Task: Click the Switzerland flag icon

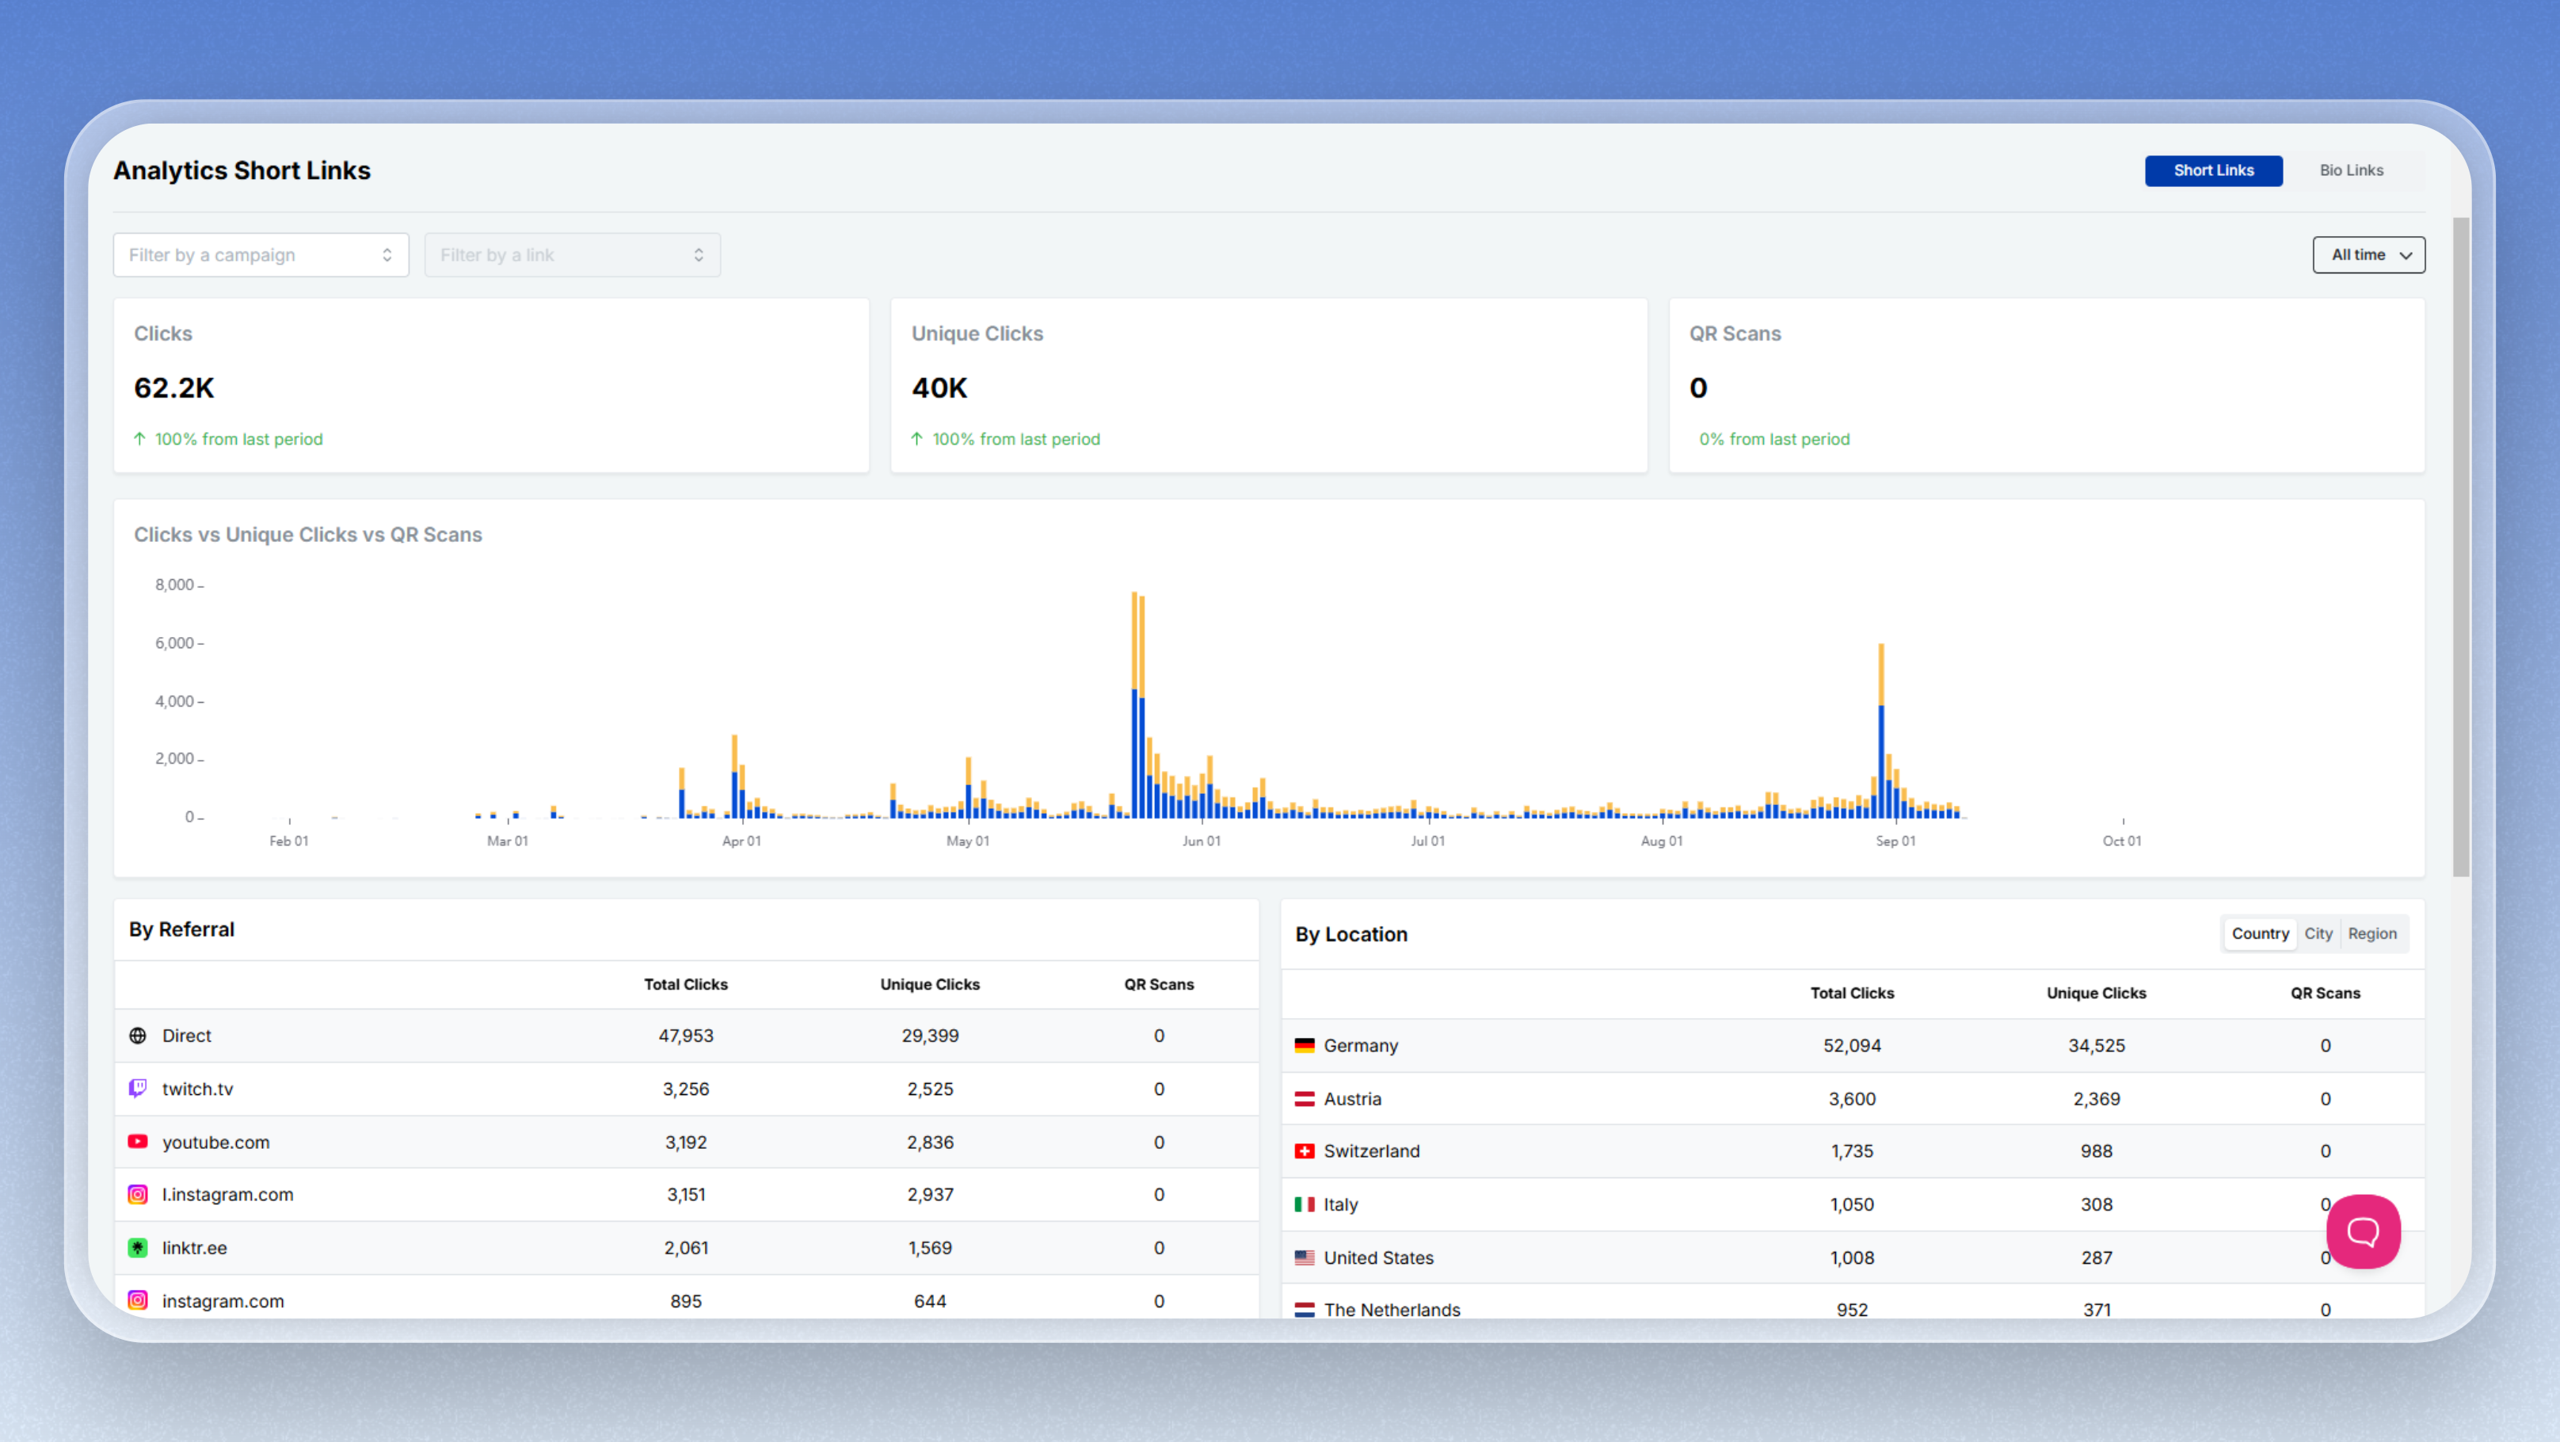Action: [1304, 1150]
